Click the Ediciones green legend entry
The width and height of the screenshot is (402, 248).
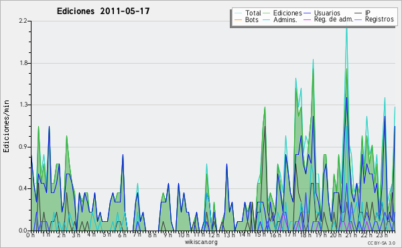point(283,13)
